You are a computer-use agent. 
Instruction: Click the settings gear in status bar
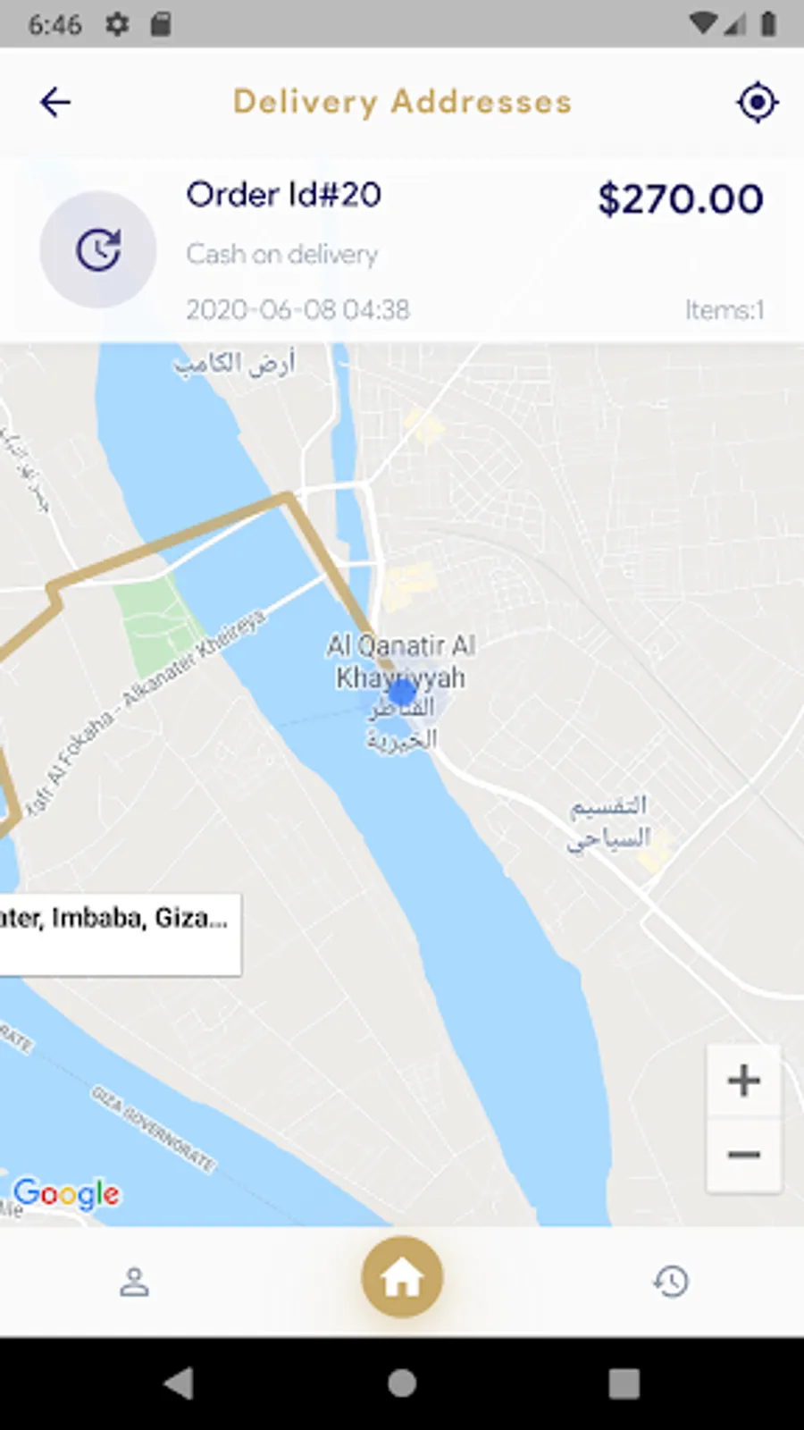point(116,24)
